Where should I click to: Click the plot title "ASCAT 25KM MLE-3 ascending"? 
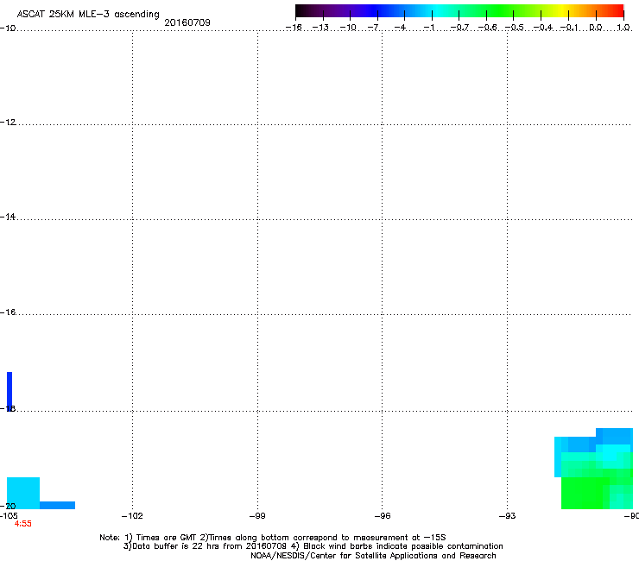click(x=88, y=15)
